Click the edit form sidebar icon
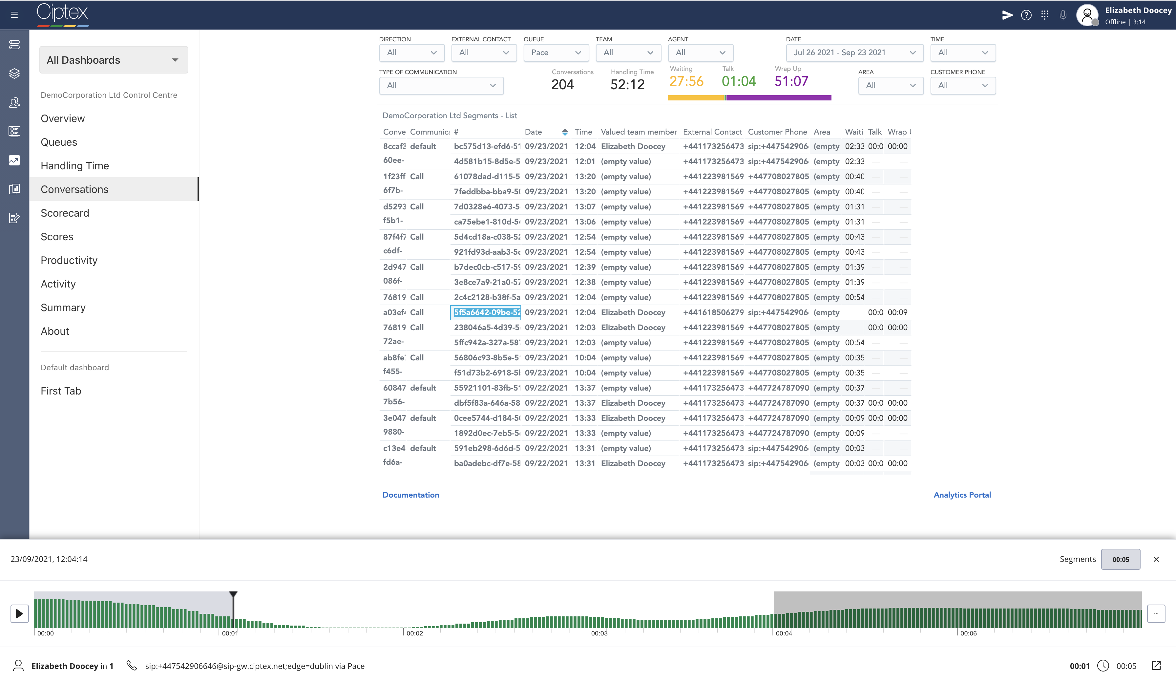The width and height of the screenshot is (1176, 684). tap(14, 218)
